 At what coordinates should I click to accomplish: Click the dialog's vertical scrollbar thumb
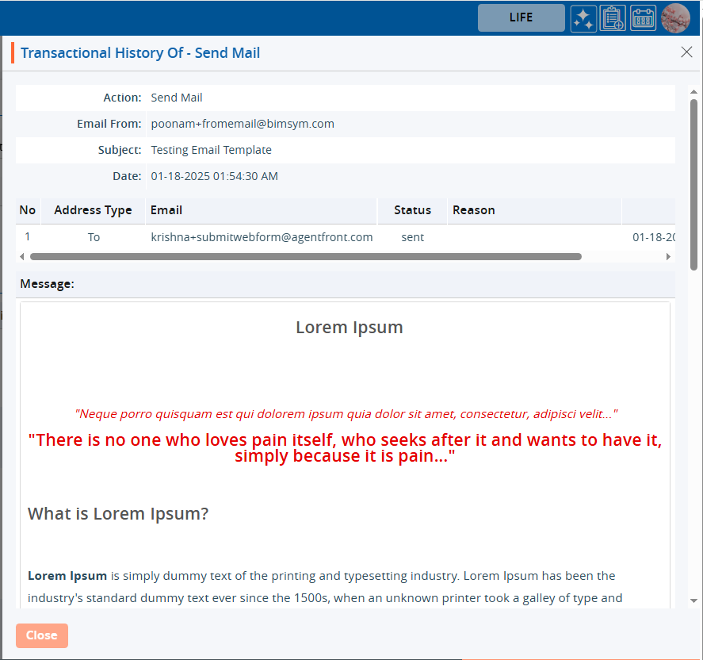point(693,182)
